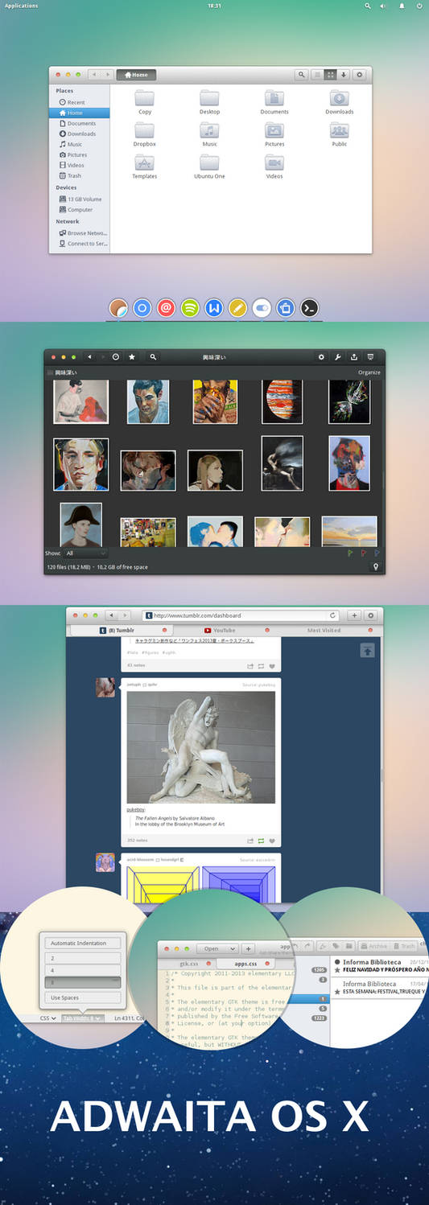Switch to the gtk.css tab
The height and width of the screenshot is (1205, 429).
tap(188, 963)
